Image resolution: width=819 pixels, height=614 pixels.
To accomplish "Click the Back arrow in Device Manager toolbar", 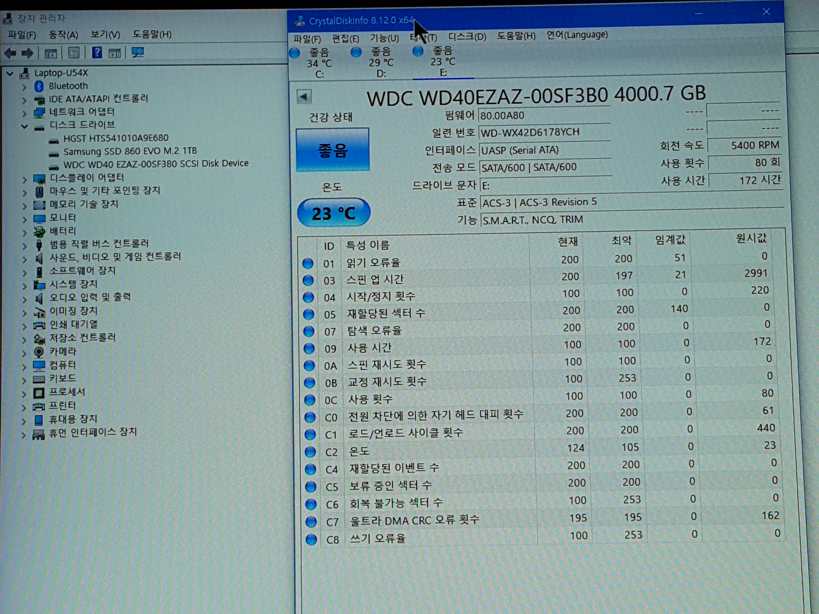I will (x=10, y=53).
